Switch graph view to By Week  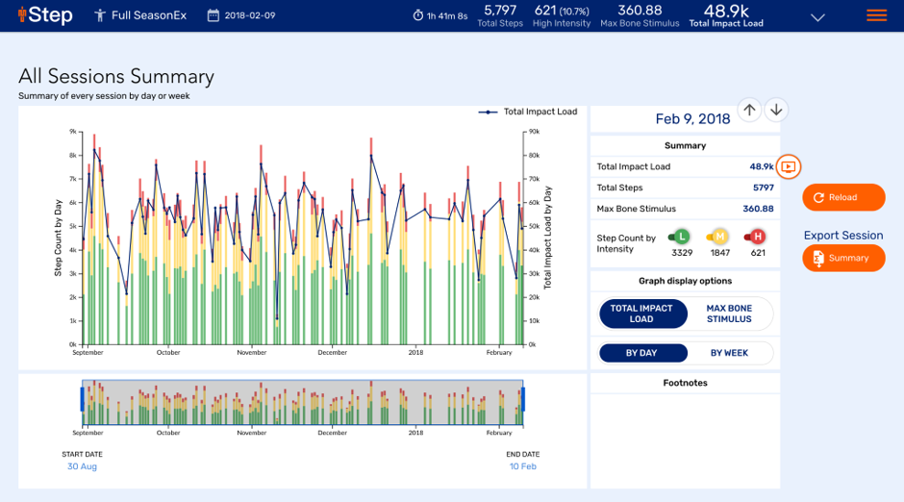[x=729, y=353]
